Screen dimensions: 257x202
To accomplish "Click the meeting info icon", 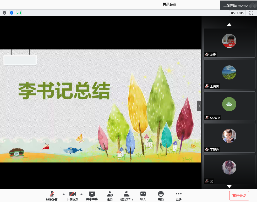I will coord(4,13).
